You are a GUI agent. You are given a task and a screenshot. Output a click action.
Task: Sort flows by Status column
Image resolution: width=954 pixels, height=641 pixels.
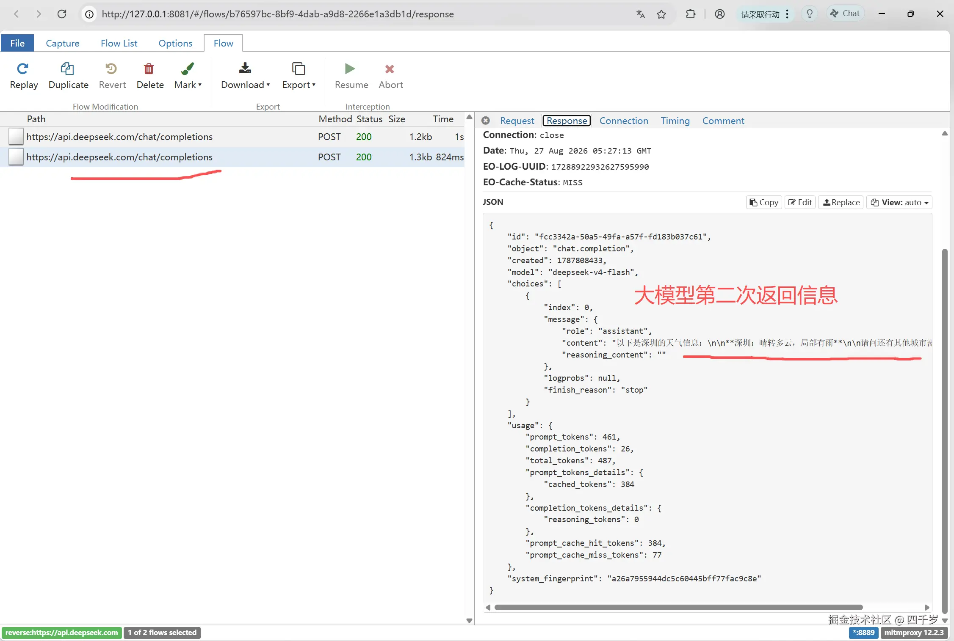click(369, 119)
